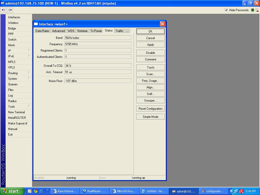Click the Frequency field showing 5785 MHz
The width and height of the screenshot is (260, 195).
pos(98,44)
